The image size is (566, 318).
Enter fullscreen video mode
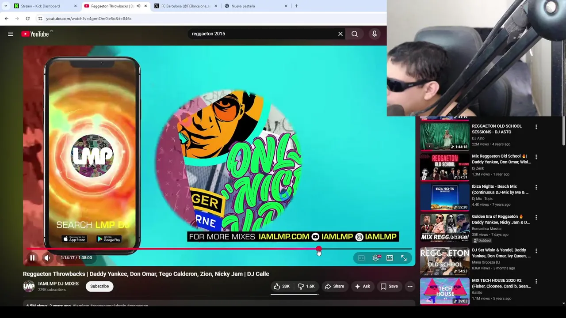tap(404, 258)
